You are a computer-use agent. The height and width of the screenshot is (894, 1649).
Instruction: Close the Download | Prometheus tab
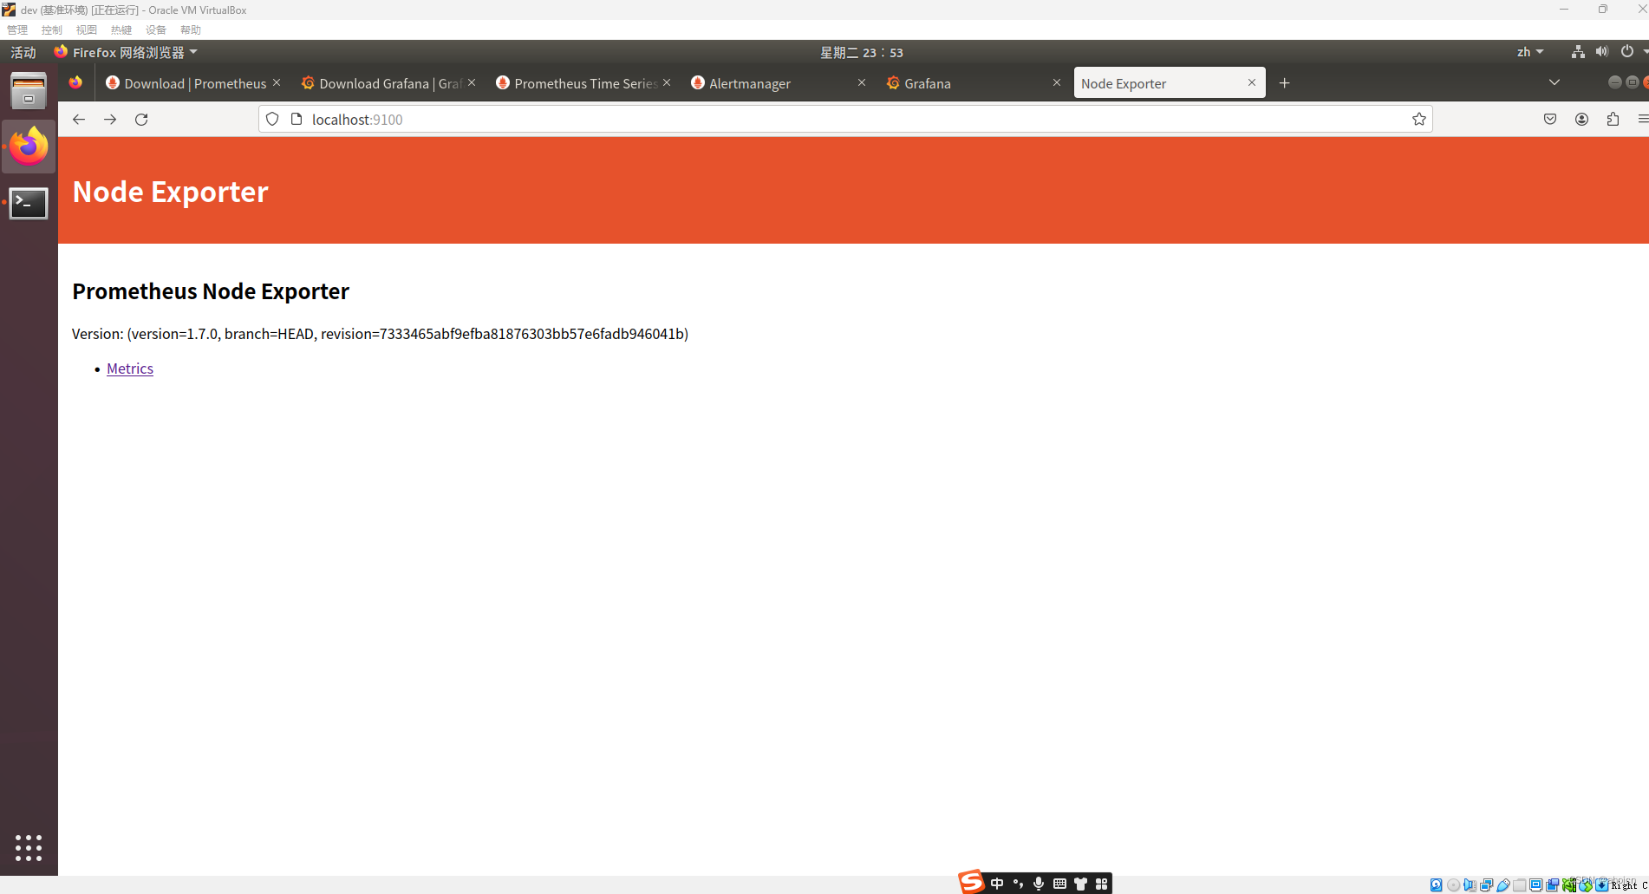(277, 82)
